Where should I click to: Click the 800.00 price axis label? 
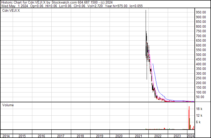[201, 26]
